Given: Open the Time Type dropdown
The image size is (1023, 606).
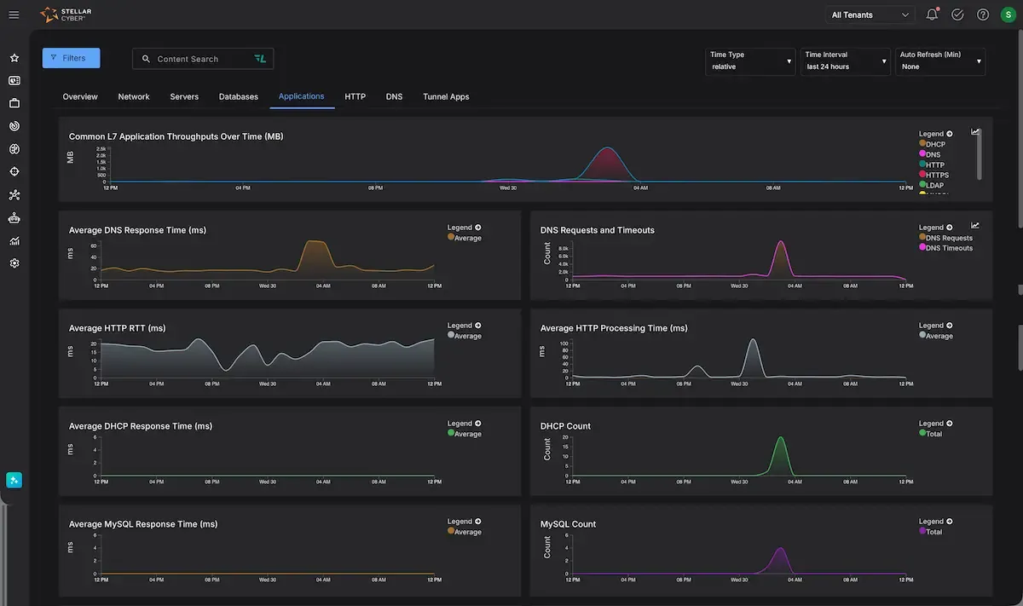Looking at the screenshot, I should pyautogui.click(x=750, y=61).
